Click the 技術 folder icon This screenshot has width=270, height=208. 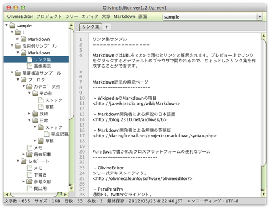coord(35,114)
